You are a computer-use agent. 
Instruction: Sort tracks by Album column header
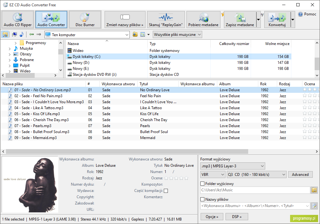(x=237, y=84)
